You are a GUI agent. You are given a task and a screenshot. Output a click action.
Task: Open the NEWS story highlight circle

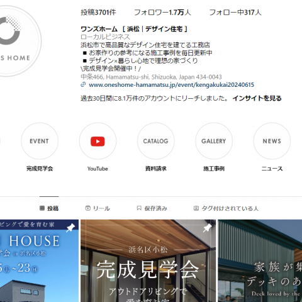(x=272, y=141)
